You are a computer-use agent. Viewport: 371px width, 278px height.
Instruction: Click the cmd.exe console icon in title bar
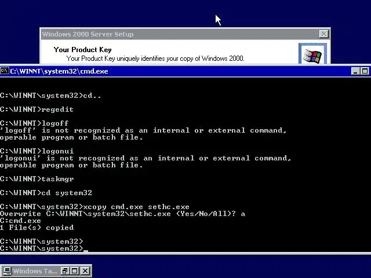coord(5,71)
